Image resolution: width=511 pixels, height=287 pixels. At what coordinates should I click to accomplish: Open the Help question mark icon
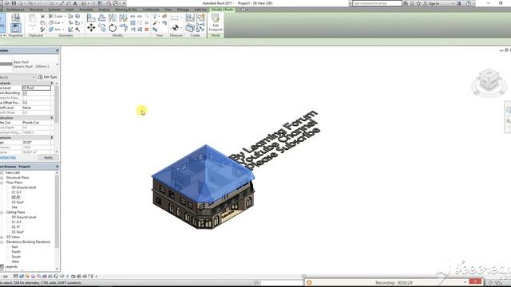click(469, 3)
